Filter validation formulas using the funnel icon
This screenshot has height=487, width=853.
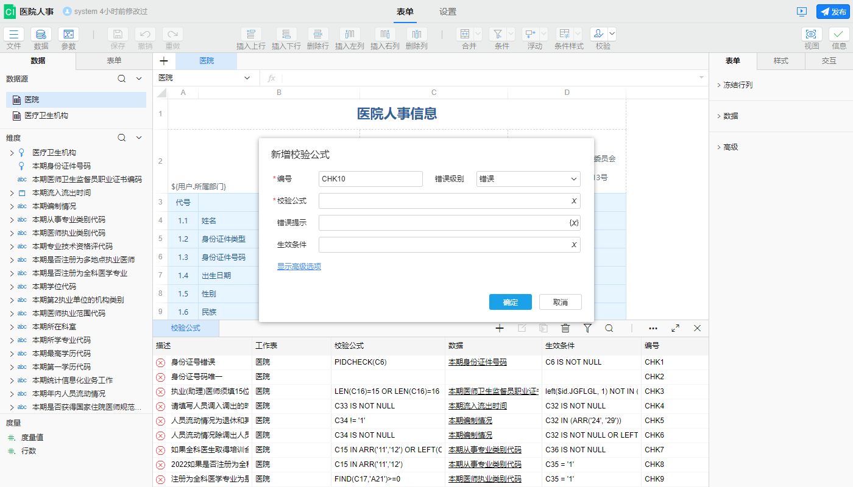coord(587,328)
